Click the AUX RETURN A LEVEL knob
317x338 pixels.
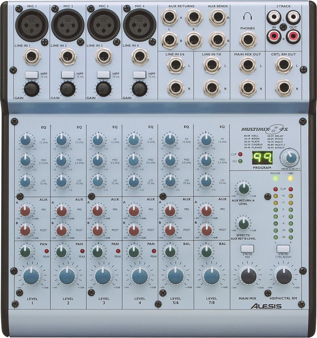tap(243, 188)
